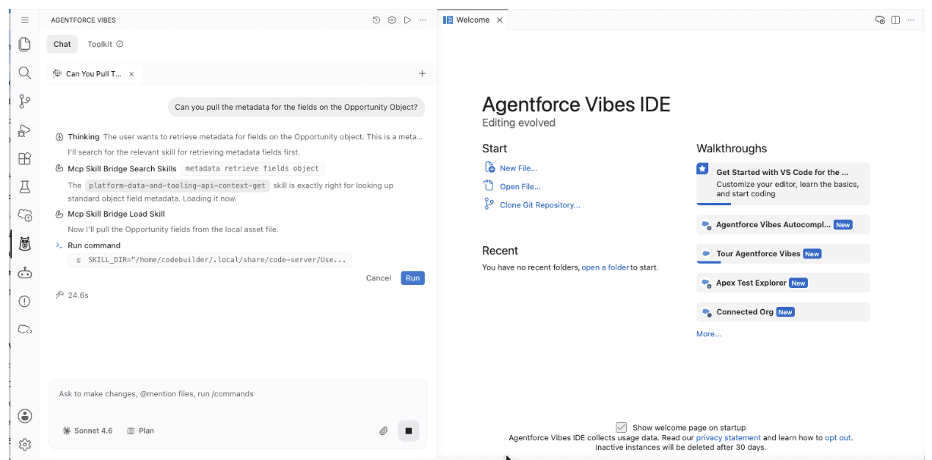Click the blue Run button
The height and width of the screenshot is (460, 932).
412,278
